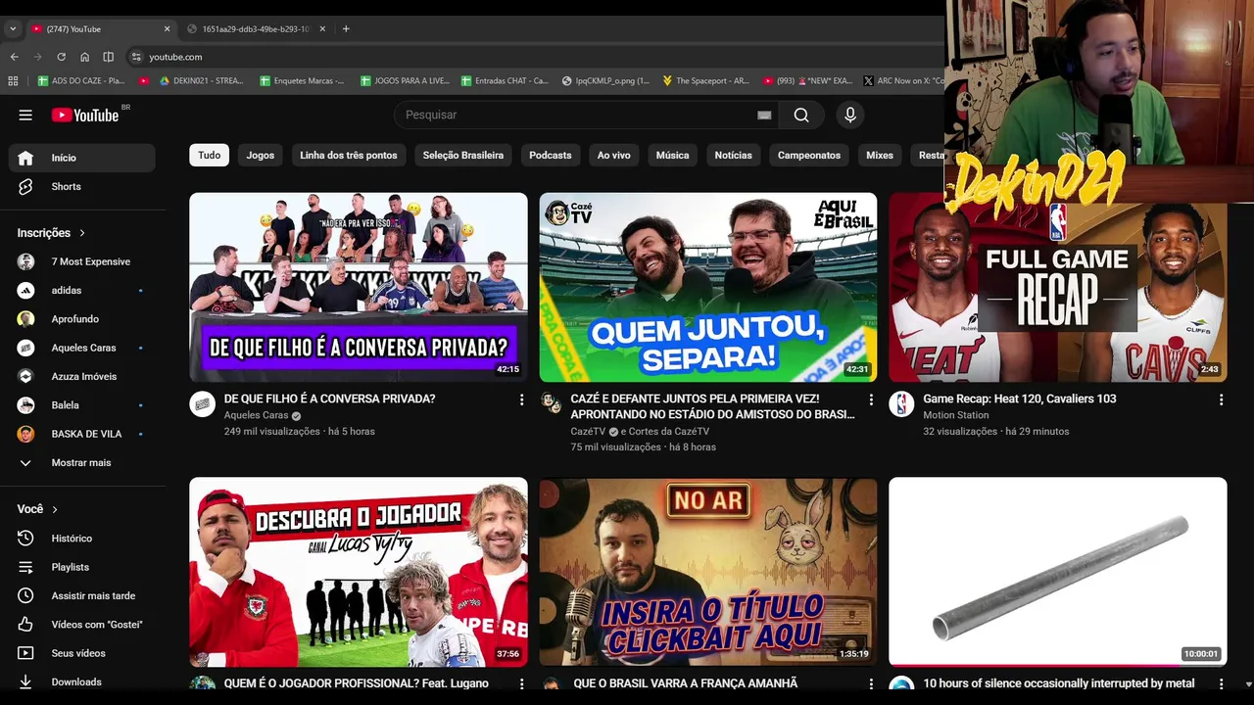Open Assistir mais tarde in sidebar
The width and height of the screenshot is (1254, 705).
point(82,595)
